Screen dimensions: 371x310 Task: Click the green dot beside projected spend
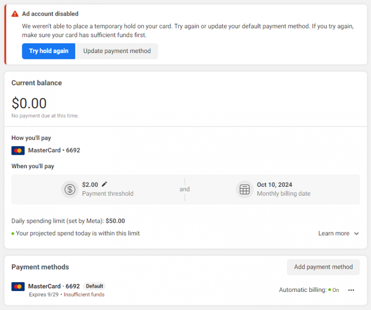pyautogui.click(x=13, y=234)
